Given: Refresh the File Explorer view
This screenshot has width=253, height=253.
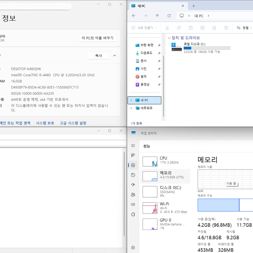Looking at the screenshot, I should coord(169,15).
